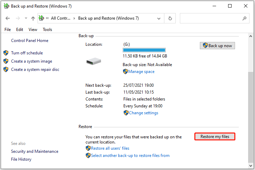
Task: Click Restore all users' files link
Action: click(x=110, y=148)
